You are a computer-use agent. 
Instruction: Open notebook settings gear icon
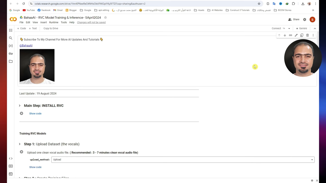pos(305,20)
